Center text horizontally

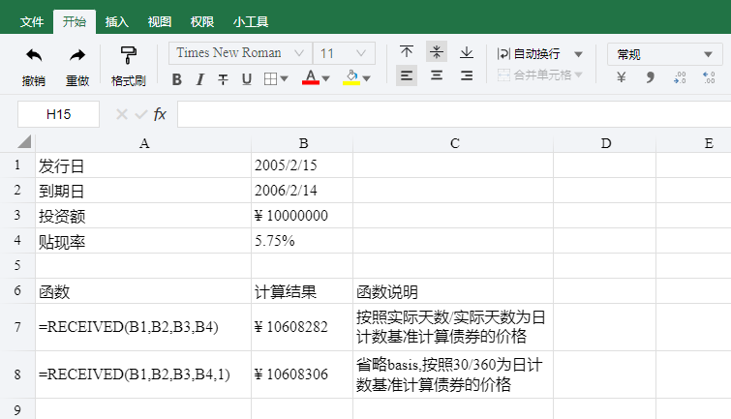[437, 75]
